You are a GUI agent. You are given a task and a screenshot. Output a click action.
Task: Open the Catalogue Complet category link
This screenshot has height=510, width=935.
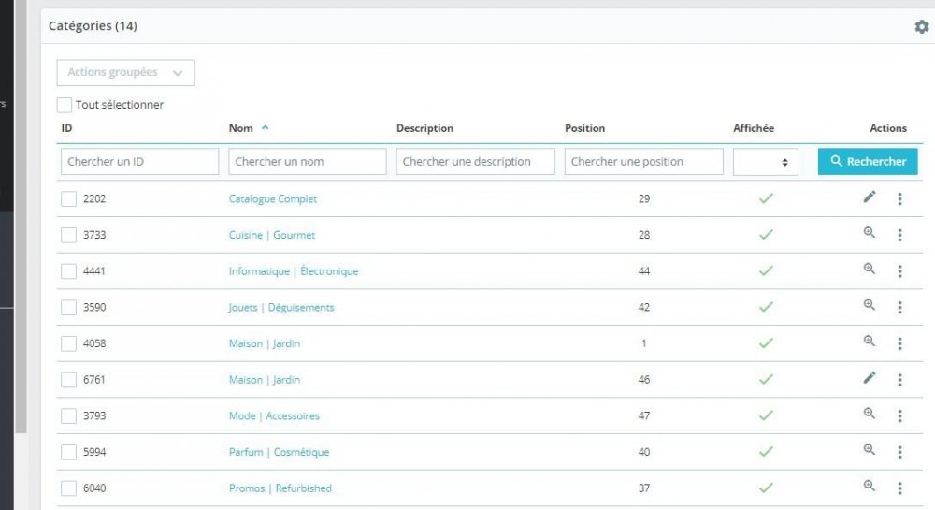(273, 199)
